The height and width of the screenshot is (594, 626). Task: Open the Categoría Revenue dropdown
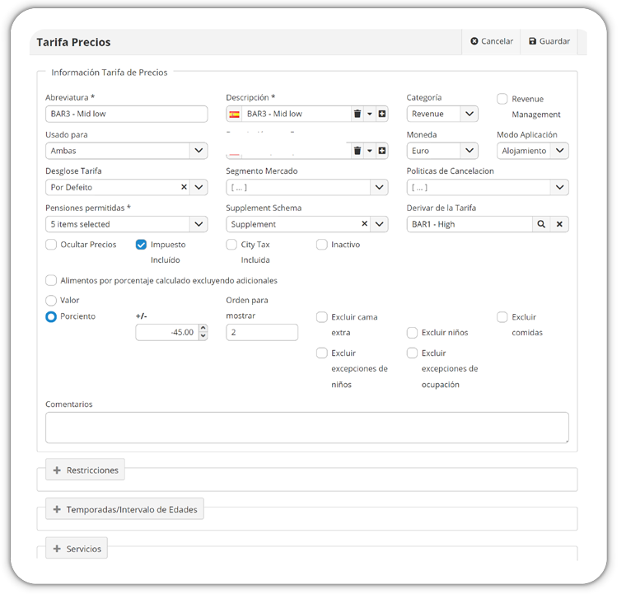click(442, 115)
